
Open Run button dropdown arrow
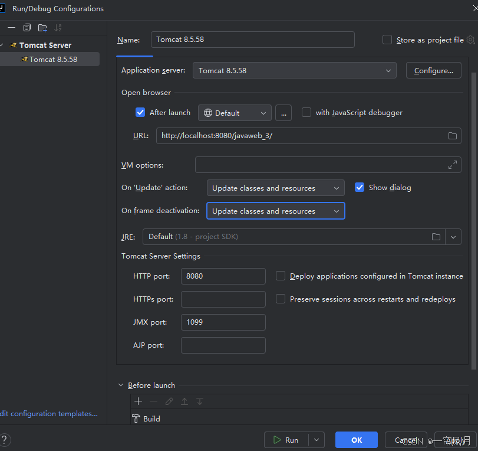tap(317, 440)
